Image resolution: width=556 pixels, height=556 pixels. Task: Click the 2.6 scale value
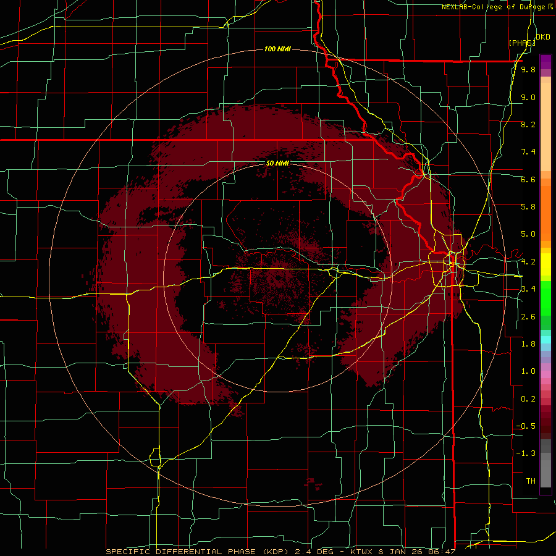click(528, 317)
